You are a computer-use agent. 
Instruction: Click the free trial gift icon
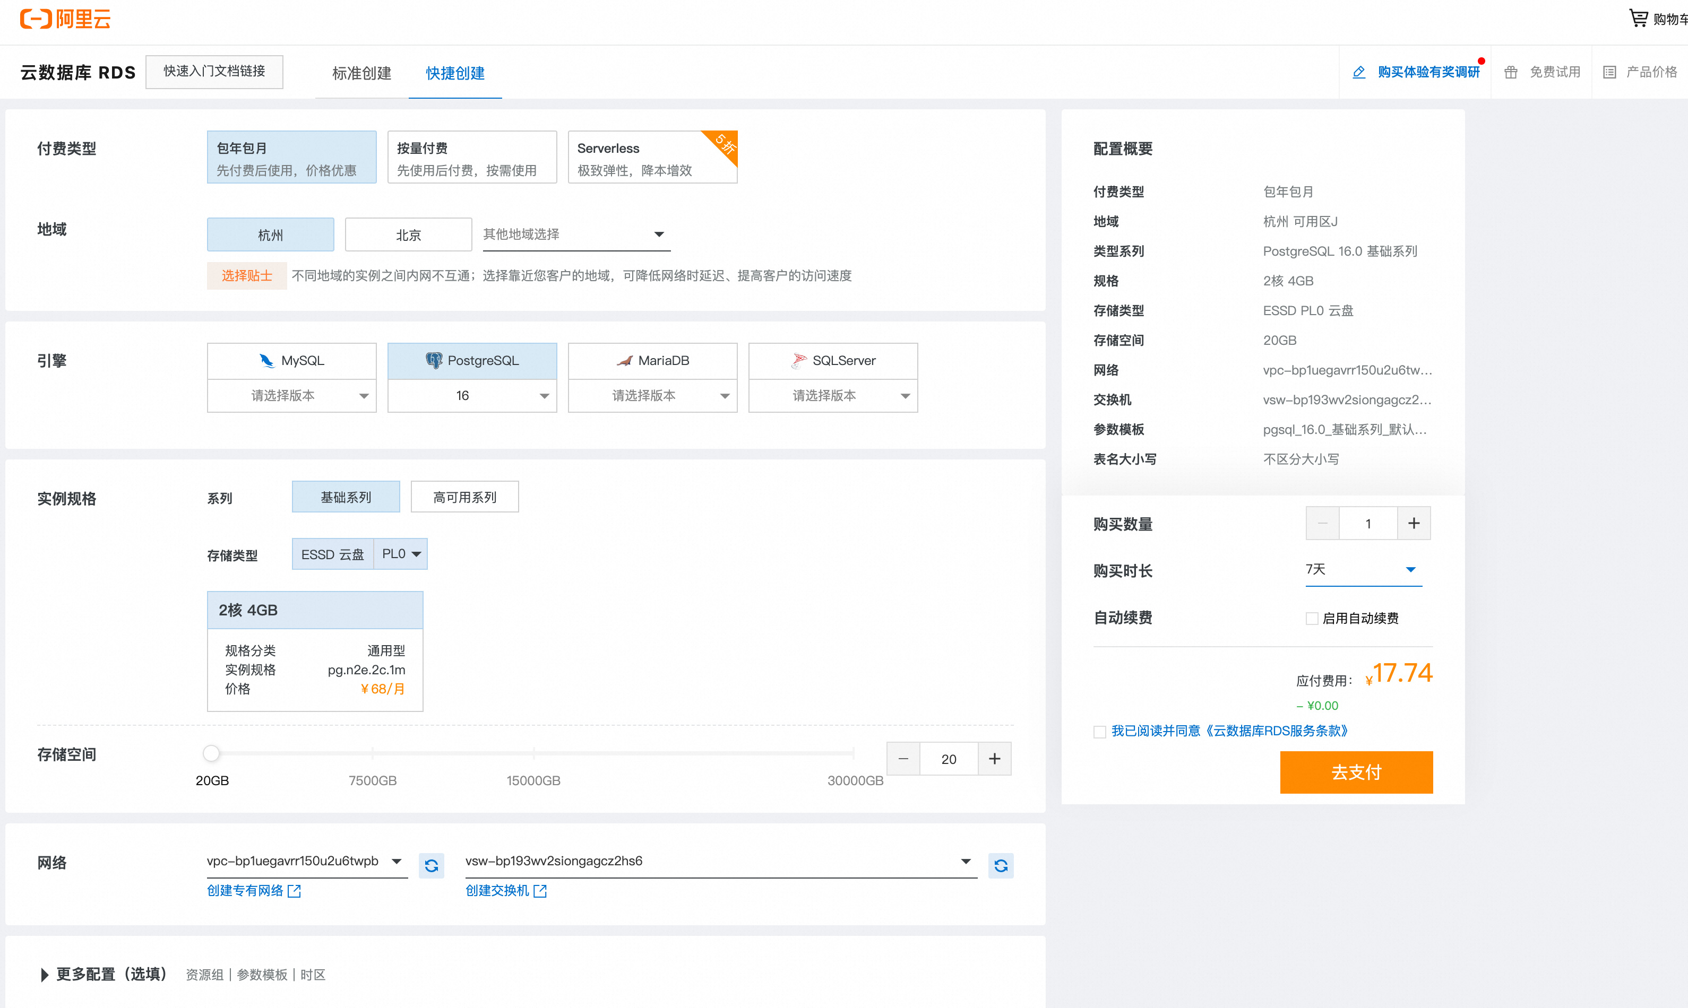point(1510,72)
